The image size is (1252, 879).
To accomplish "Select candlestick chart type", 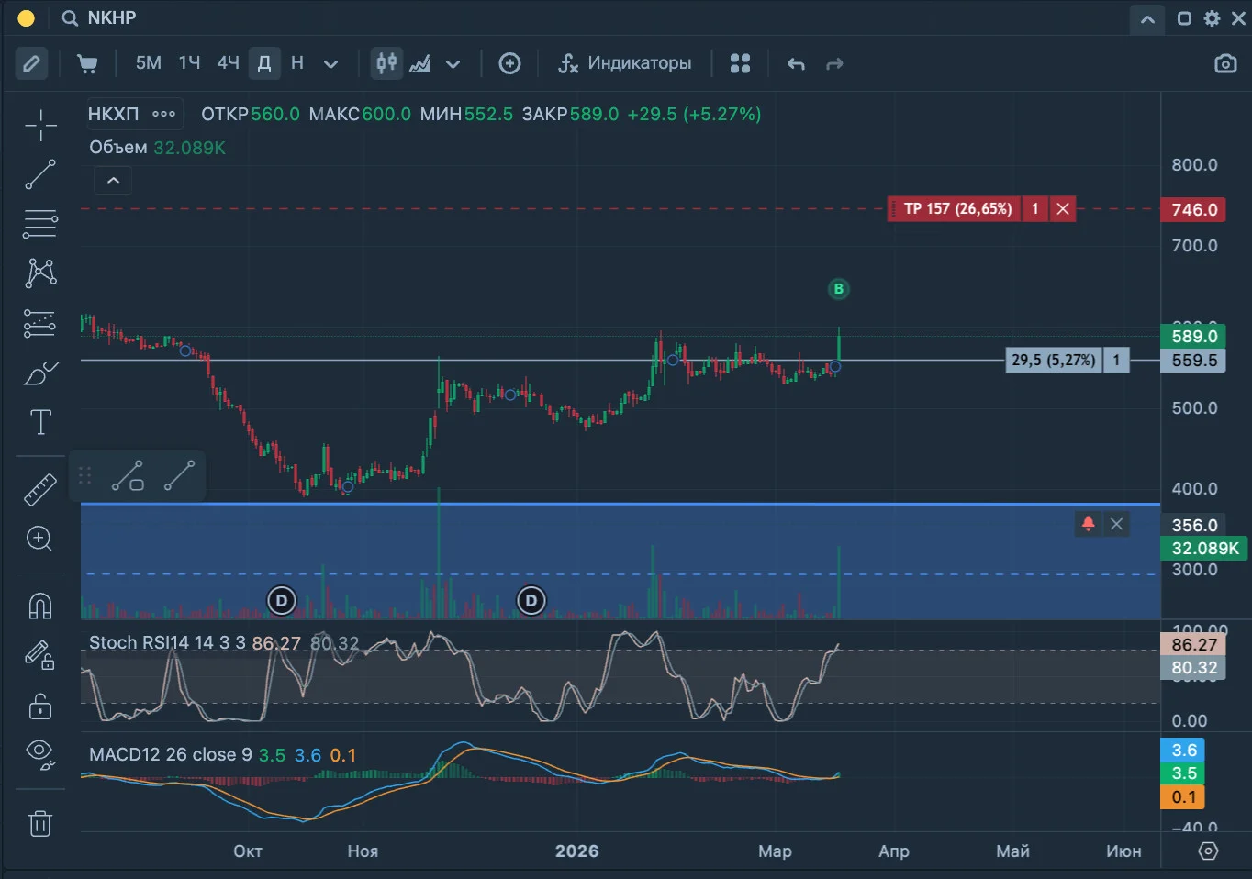I will [x=386, y=63].
